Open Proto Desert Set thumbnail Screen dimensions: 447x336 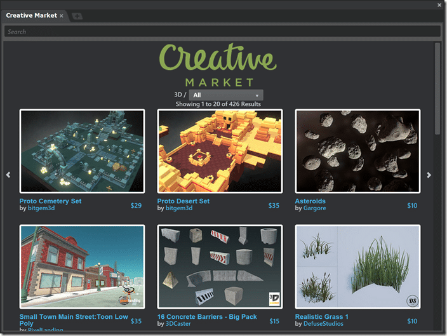(220, 151)
